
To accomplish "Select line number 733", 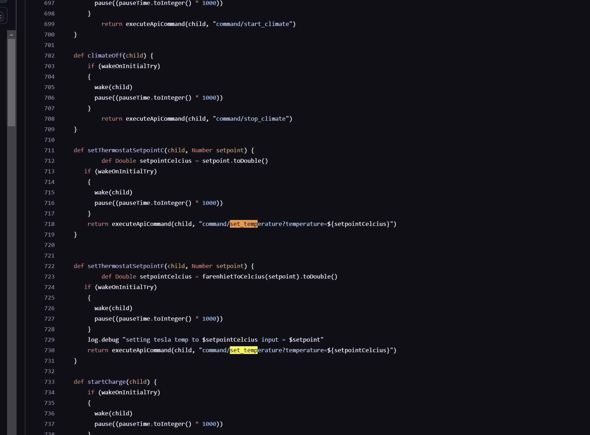I will tap(49, 382).
